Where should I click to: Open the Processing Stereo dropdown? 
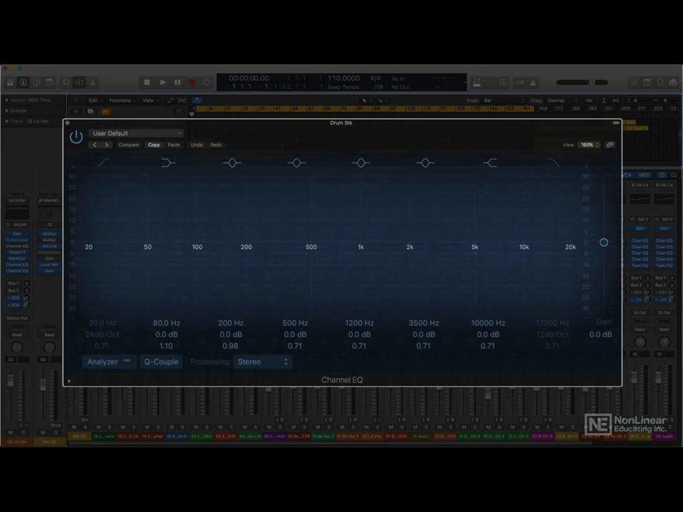point(263,362)
